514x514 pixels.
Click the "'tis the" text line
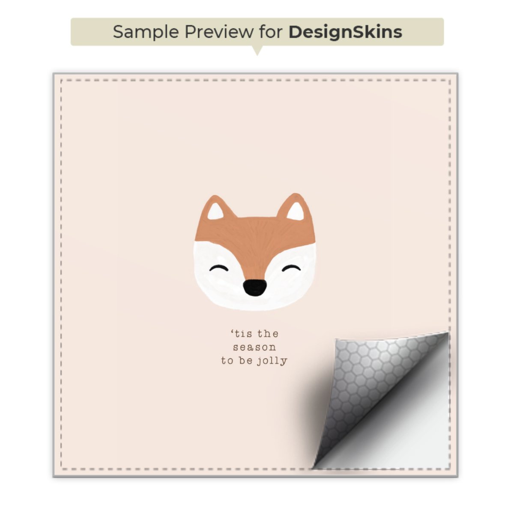point(255,334)
